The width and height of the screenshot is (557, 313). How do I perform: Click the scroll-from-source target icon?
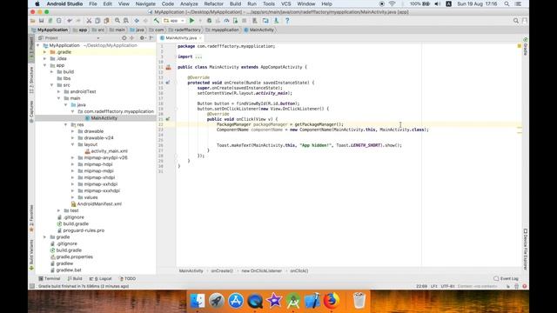click(124, 37)
